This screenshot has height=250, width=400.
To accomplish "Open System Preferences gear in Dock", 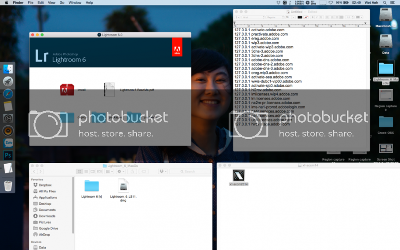I will [x=8, y=118].
